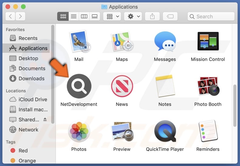Viewport: 240px width, 166px height.
Task: Open the group-by arrangement dropdown
Action: click(112, 16)
